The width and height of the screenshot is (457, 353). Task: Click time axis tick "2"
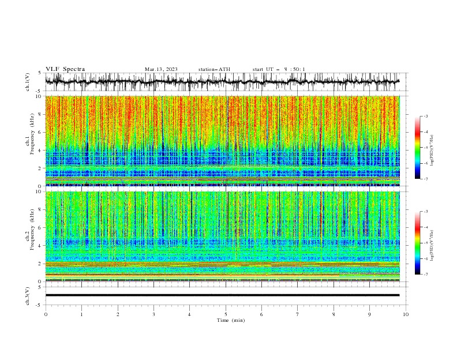coord(118,314)
